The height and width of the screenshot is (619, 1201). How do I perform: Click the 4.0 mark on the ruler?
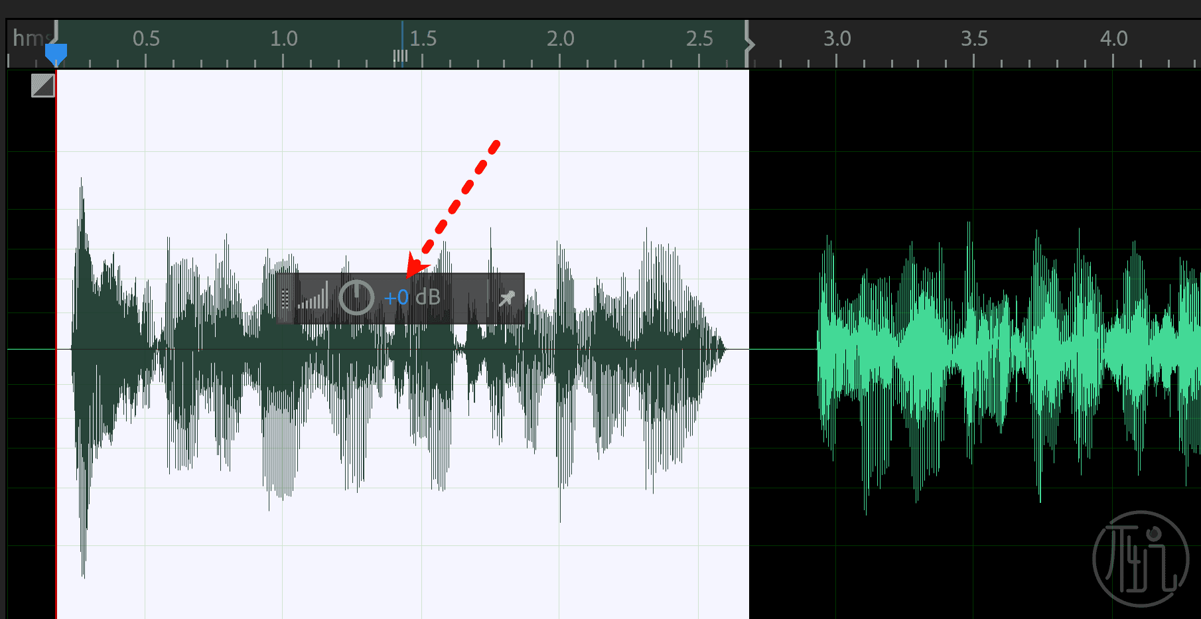(1114, 38)
